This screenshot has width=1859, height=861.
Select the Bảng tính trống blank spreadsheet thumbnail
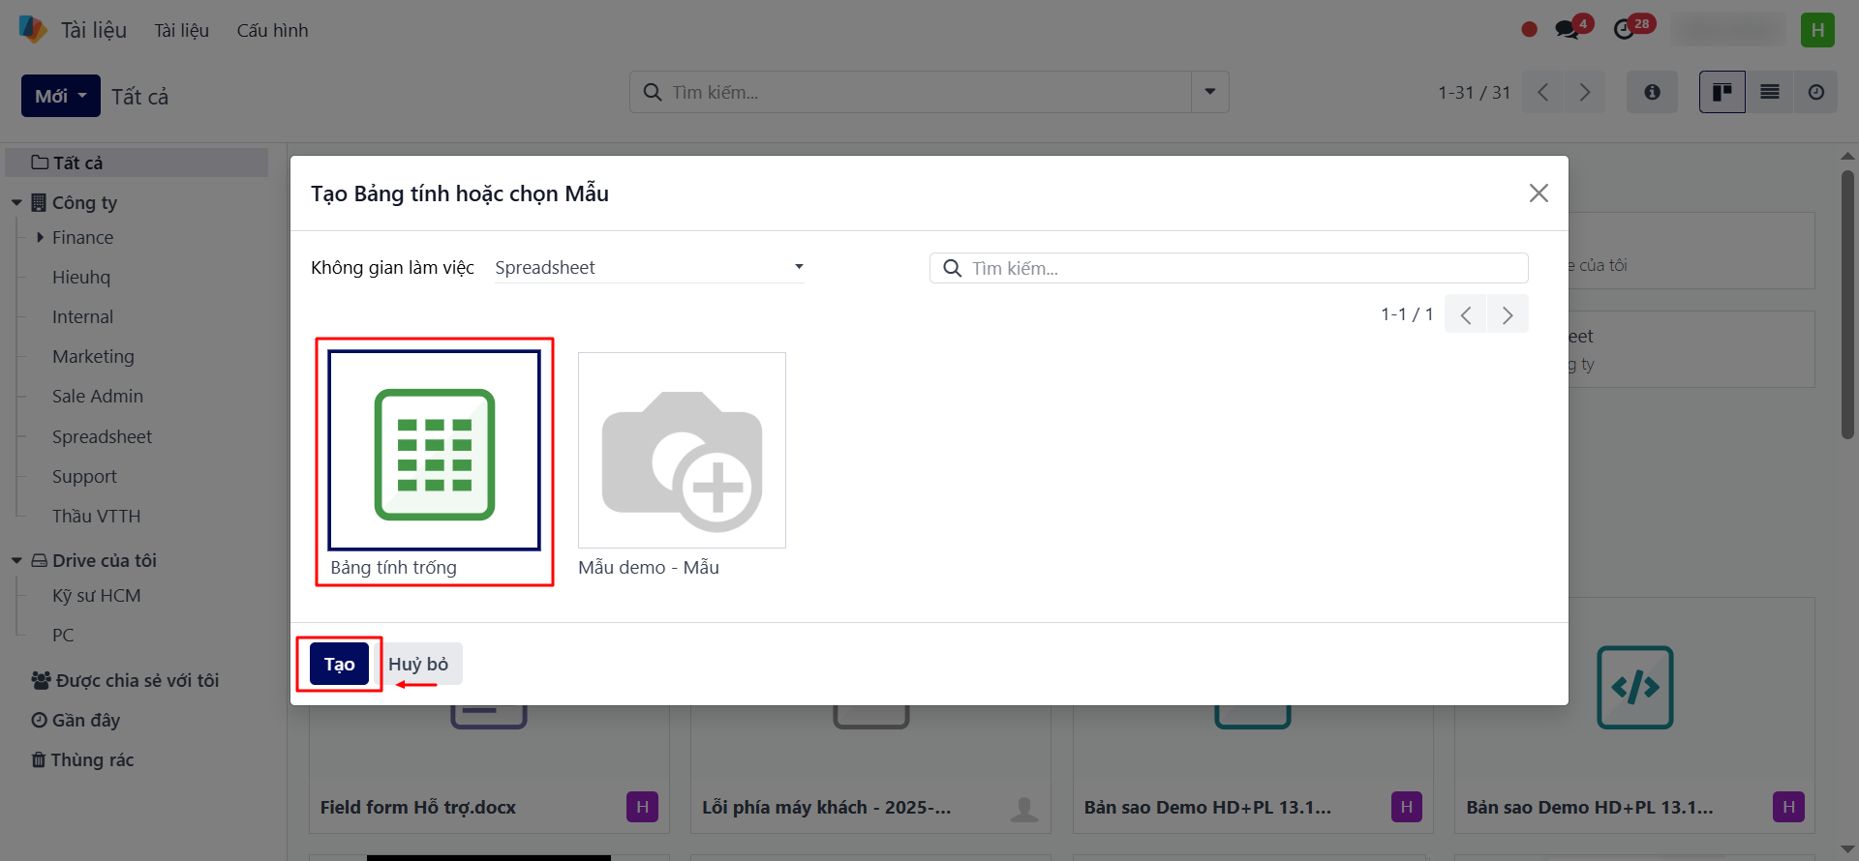pos(434,451)
